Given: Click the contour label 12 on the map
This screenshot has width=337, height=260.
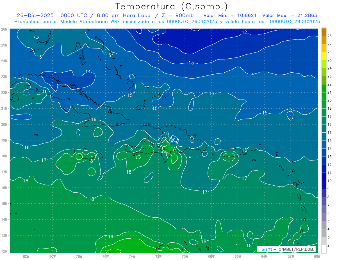Looking at the screenshot, I should coord(245,32).
